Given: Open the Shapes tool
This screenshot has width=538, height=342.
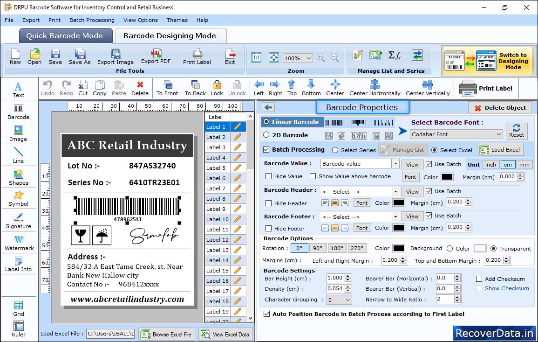Looking at the screenshot, I should pyautogui.click(x=19, y=178).
